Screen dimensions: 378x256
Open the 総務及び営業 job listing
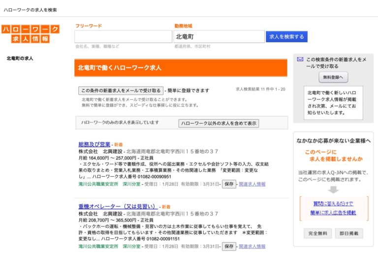point(94,144)
